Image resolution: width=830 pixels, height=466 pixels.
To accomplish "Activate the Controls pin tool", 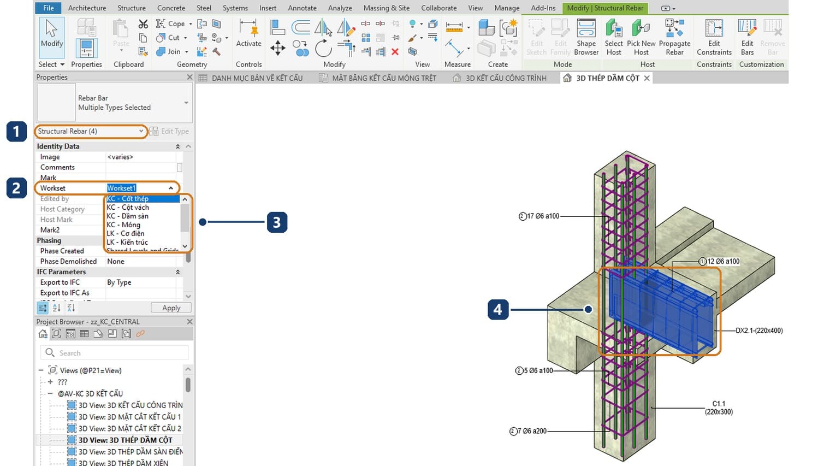I will (x=248, y=34).
